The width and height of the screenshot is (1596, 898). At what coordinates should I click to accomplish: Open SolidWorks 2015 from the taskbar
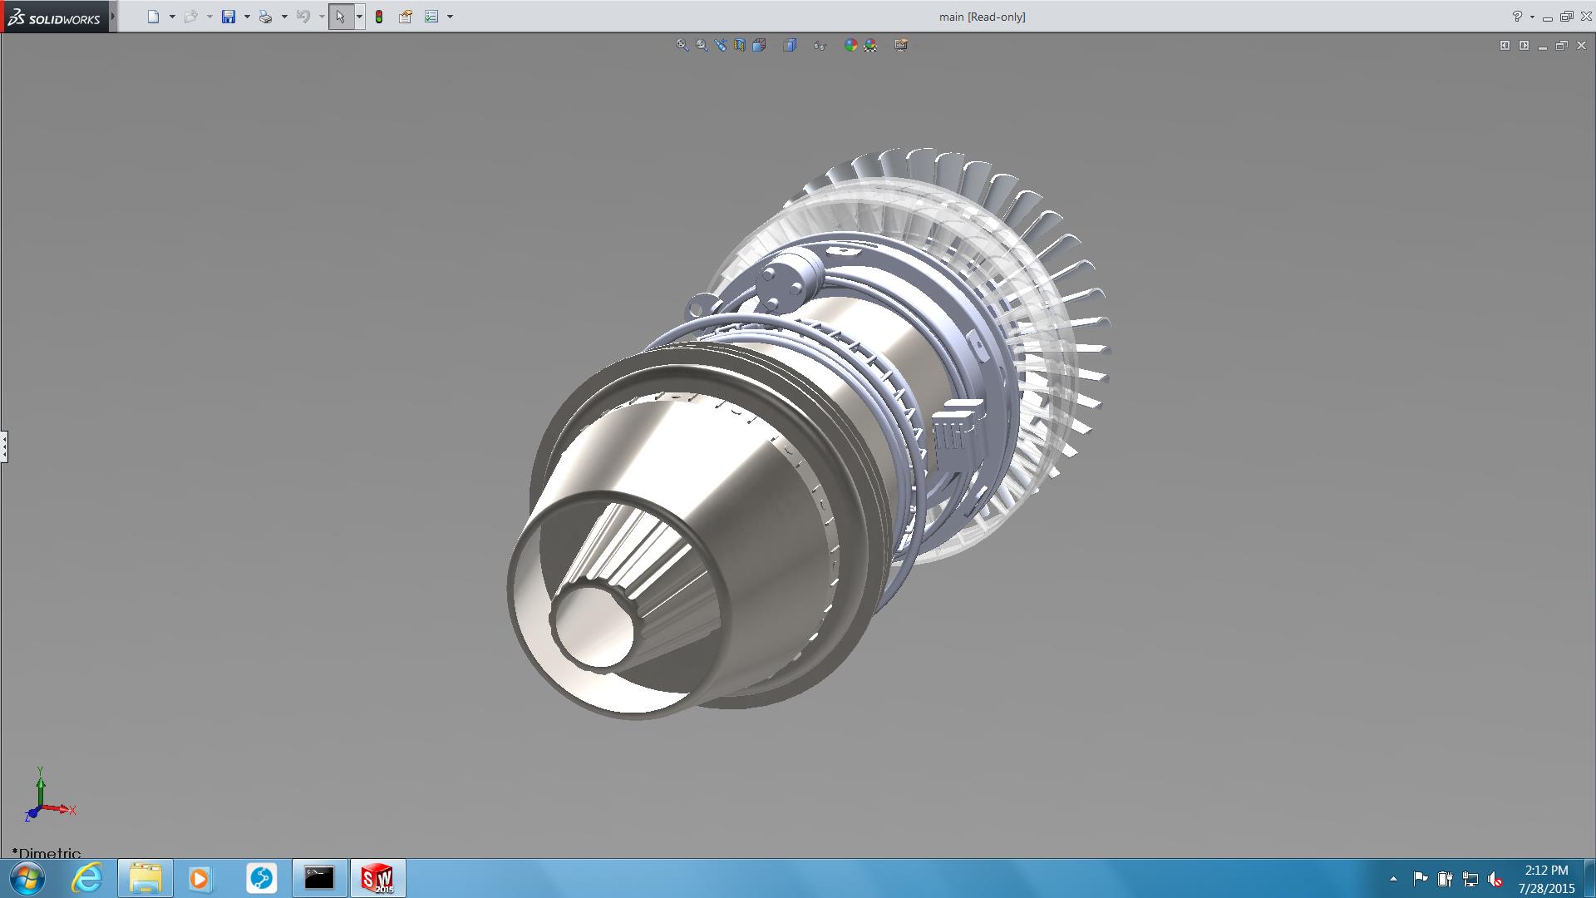click(x=377, y=878)
